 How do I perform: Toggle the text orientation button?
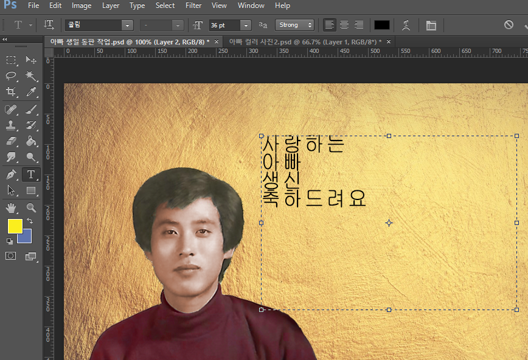click(49, 25)
